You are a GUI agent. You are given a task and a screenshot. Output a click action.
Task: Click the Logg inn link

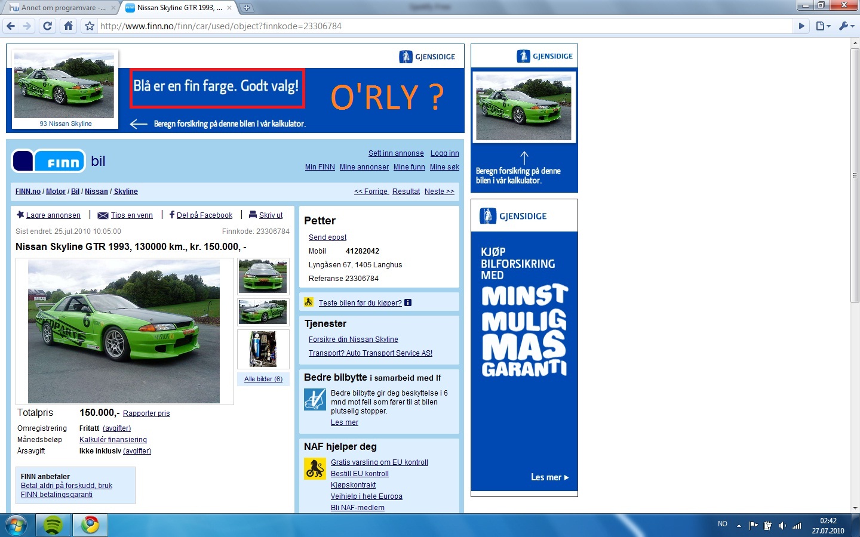tap(445, 153)
